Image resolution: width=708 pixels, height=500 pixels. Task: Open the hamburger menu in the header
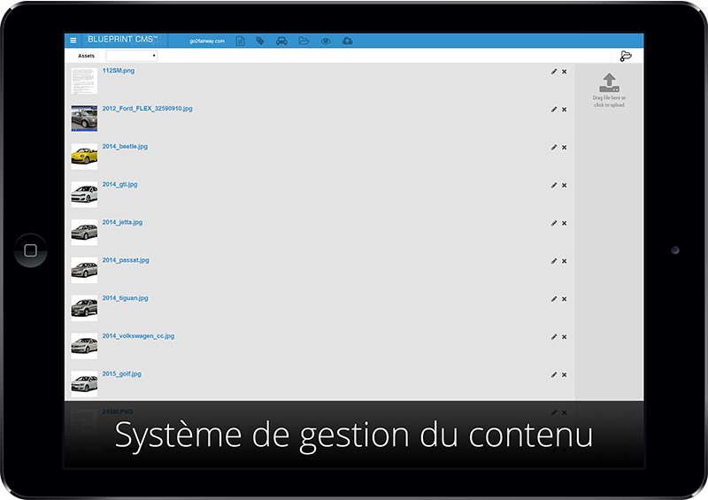pos(73,40)
